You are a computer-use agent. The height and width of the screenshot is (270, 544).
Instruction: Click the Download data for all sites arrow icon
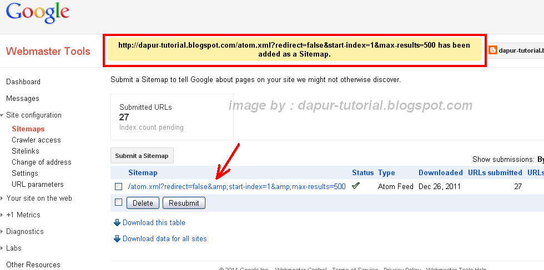pos(117,238)
